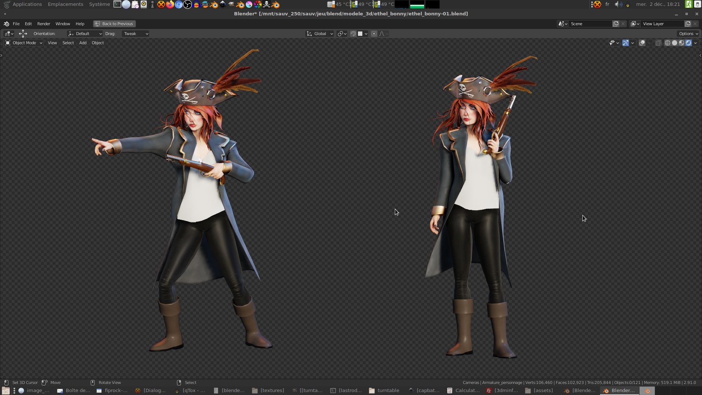Open the Applications system menu
This screenshot has width=702, height=395.
click(27, 4)
